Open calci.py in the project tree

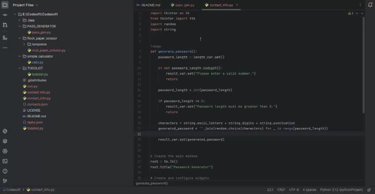[x=38, y=63]
